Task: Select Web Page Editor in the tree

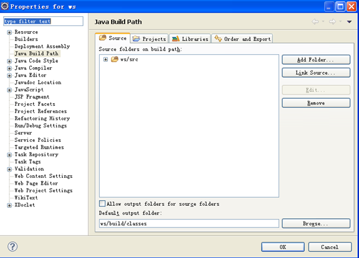Action: point(36,183)
